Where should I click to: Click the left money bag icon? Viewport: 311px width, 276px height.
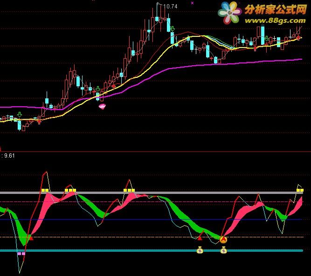tap(200, 250)
